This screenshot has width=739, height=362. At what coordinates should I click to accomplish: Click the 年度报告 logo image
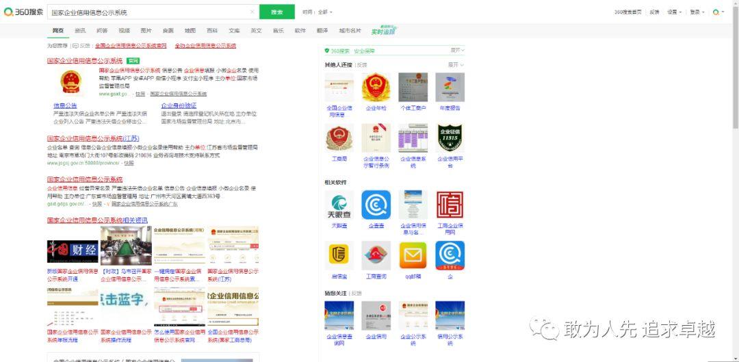click(450, 87)
